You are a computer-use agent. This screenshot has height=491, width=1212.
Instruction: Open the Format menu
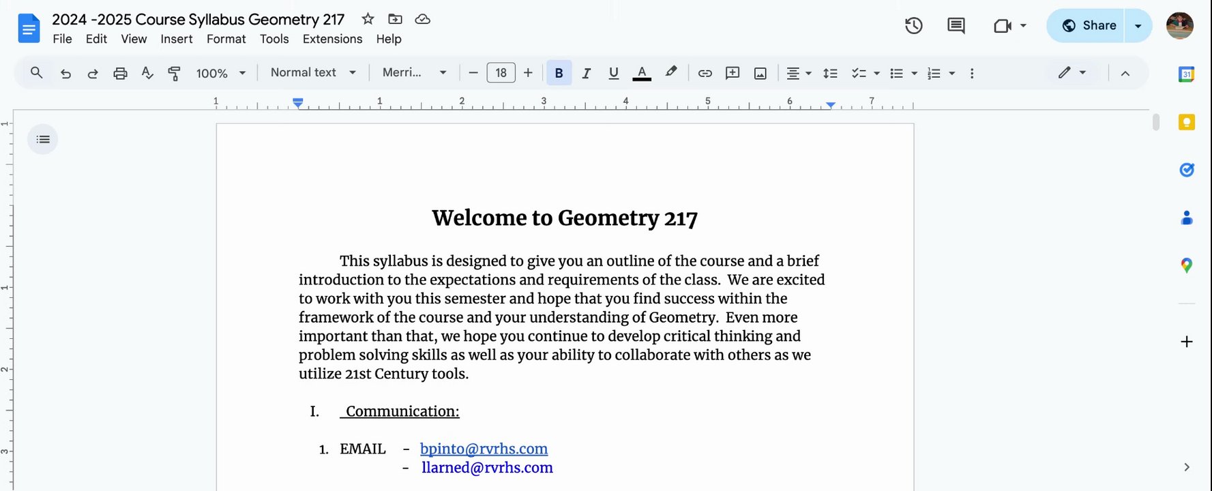pos(226,39)
